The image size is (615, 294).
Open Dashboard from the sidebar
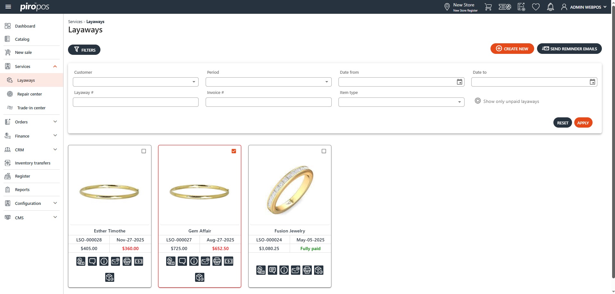pos(25,26)
